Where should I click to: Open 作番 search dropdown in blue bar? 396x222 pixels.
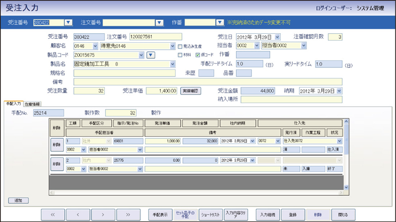pyautogui.click(x=220, y=22)
